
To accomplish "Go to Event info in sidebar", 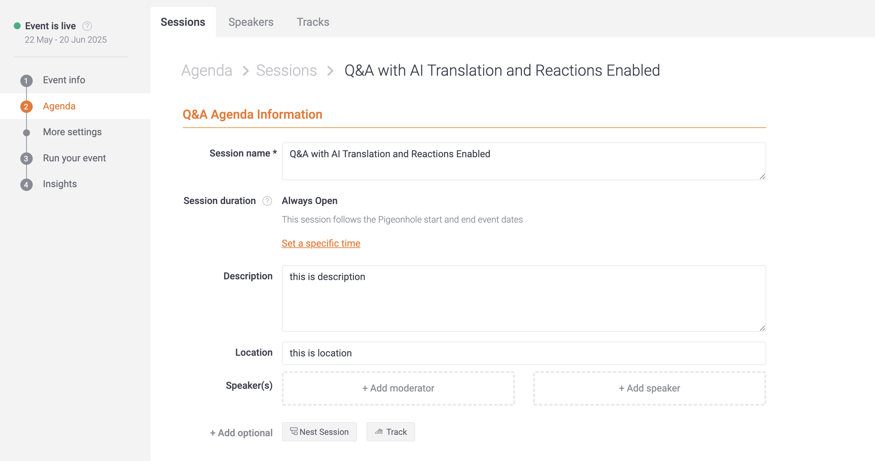I will click(64, 80).
